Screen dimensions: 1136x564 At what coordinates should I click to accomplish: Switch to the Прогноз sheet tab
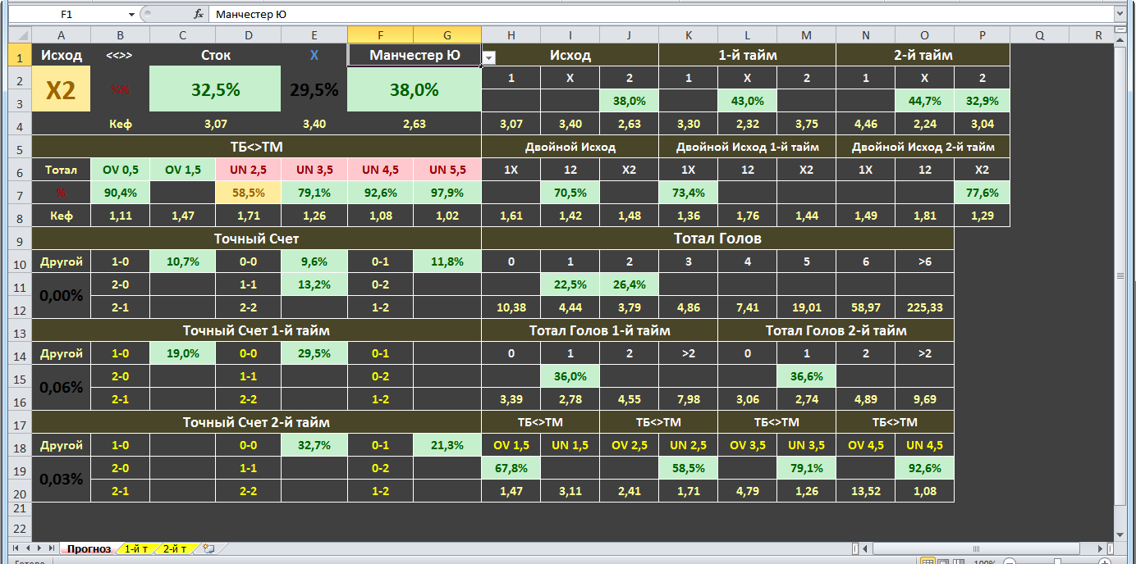pyautogui.click(x=89, y=548)
